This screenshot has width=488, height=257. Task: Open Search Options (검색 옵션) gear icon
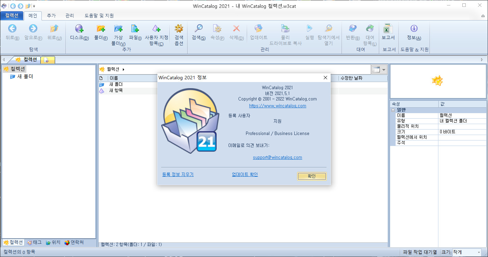click(x=179, y=29)
